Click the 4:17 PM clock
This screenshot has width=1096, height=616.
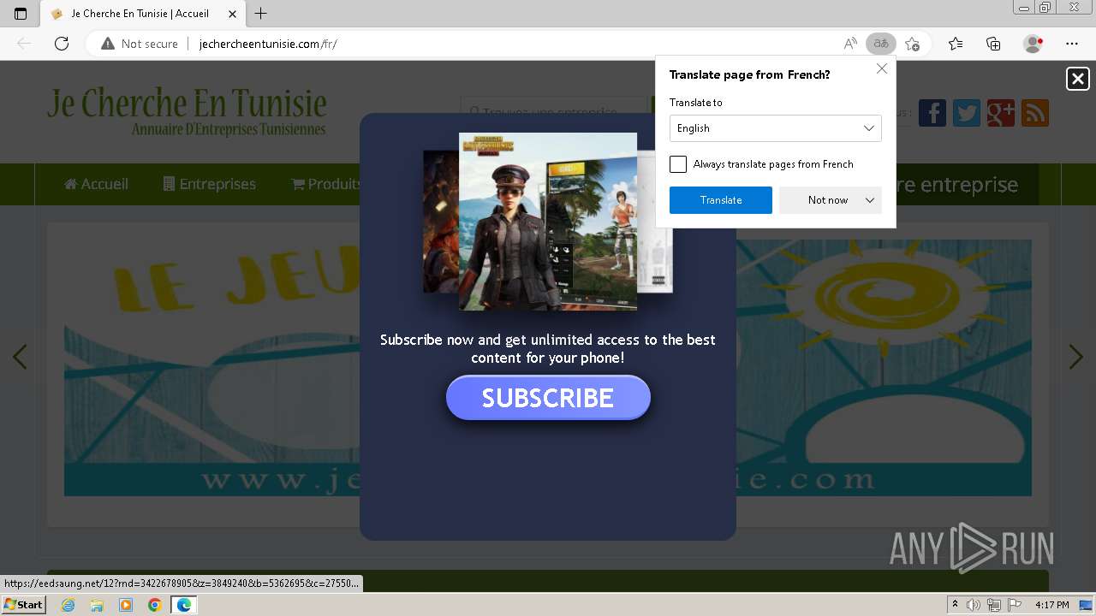[1051, 605]
